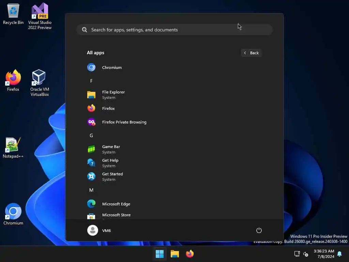
Task: Open the clock showing 3:36:23 AM
Action: [324, 254]
